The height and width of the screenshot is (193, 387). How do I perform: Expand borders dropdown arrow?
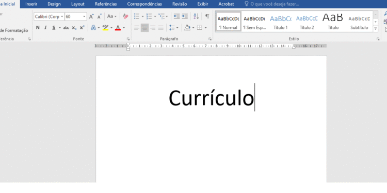[205, 28]
